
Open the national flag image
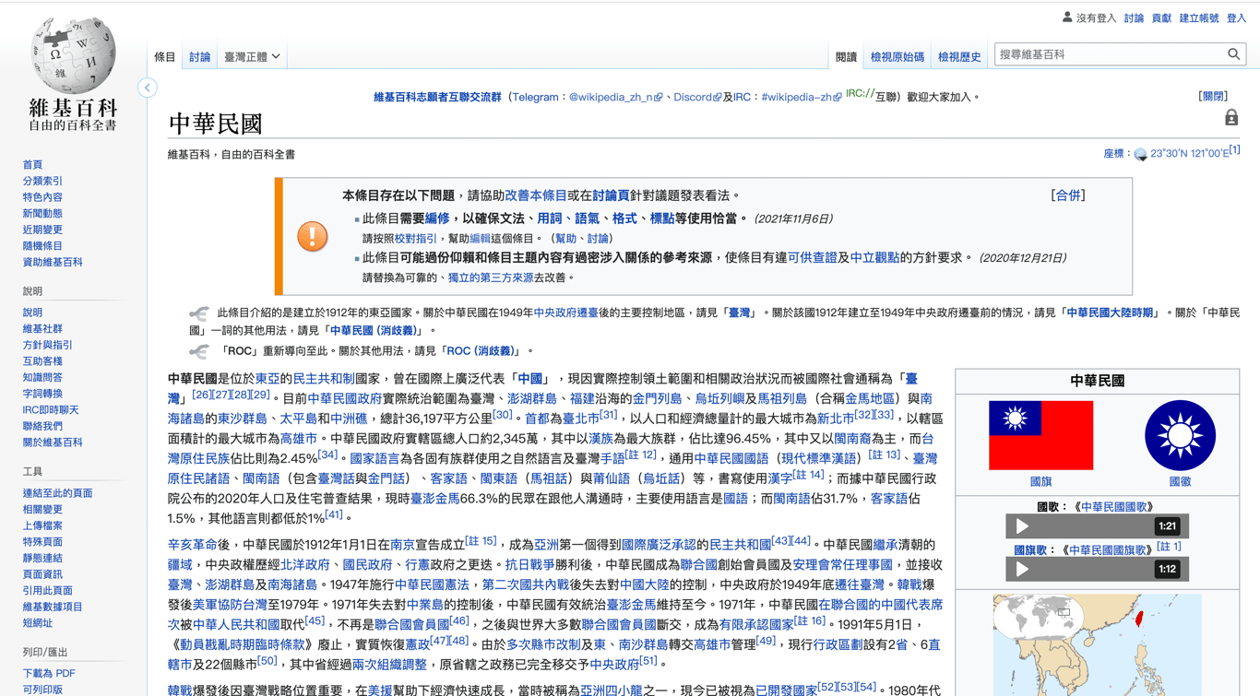[x=1040, y=435]
